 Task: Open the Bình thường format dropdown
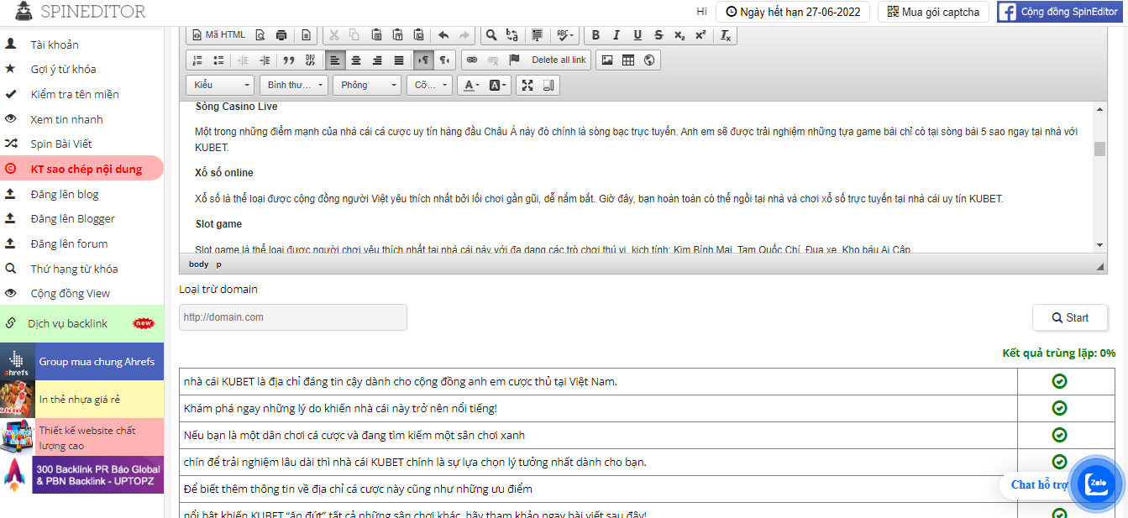(293, 85)
